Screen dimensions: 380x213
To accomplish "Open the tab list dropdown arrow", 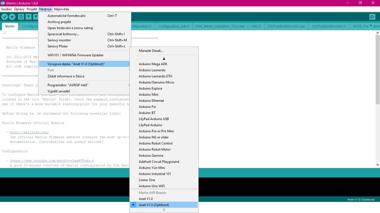I will coord(371,26).
